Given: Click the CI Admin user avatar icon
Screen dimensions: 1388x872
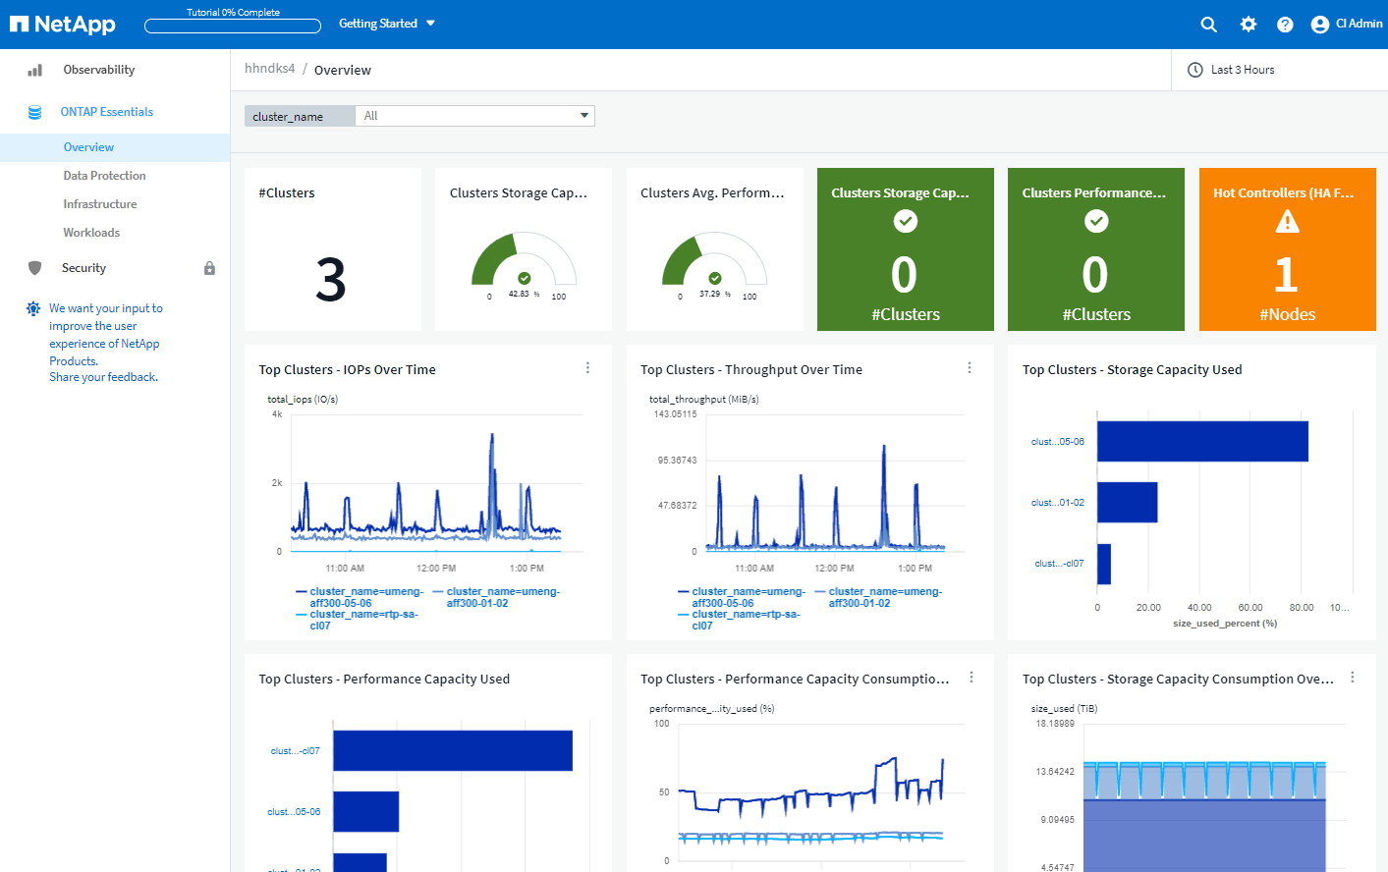Looking at the screenshot, I should (x=1319, y=25).
